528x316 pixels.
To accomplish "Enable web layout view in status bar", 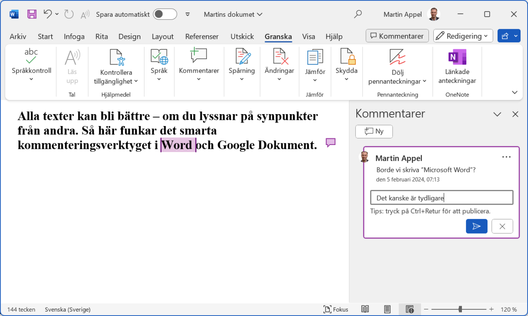I will pos(410,309).
